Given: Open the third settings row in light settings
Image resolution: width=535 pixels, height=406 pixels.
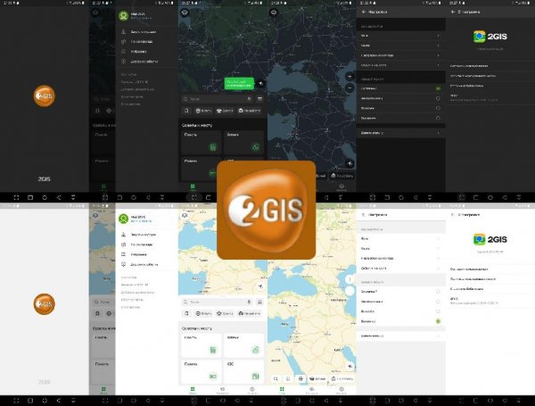Looking at the screenshot, I should coord(401,259).
